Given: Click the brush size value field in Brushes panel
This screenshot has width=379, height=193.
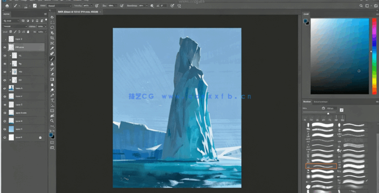Looking at the screenshot, I should coord(332,108).
